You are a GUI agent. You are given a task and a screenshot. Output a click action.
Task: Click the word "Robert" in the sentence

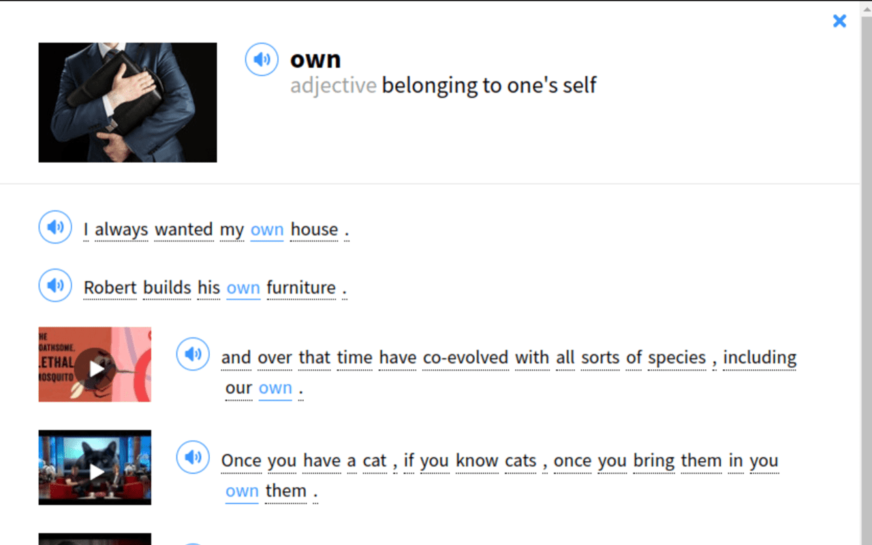tap(110, 288)
